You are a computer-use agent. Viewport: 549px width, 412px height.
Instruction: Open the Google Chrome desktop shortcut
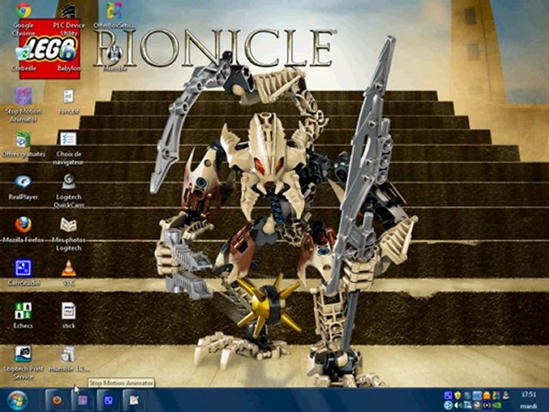(x=23, y=19)
